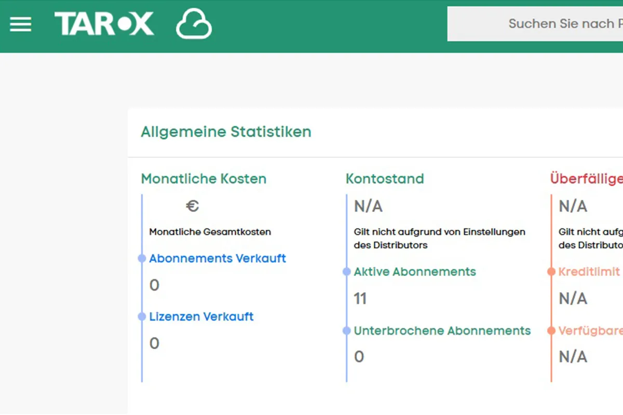The image size is (623, 415).
Task: Open the Aktive Abonnements link
Action: tap(415, 272)
